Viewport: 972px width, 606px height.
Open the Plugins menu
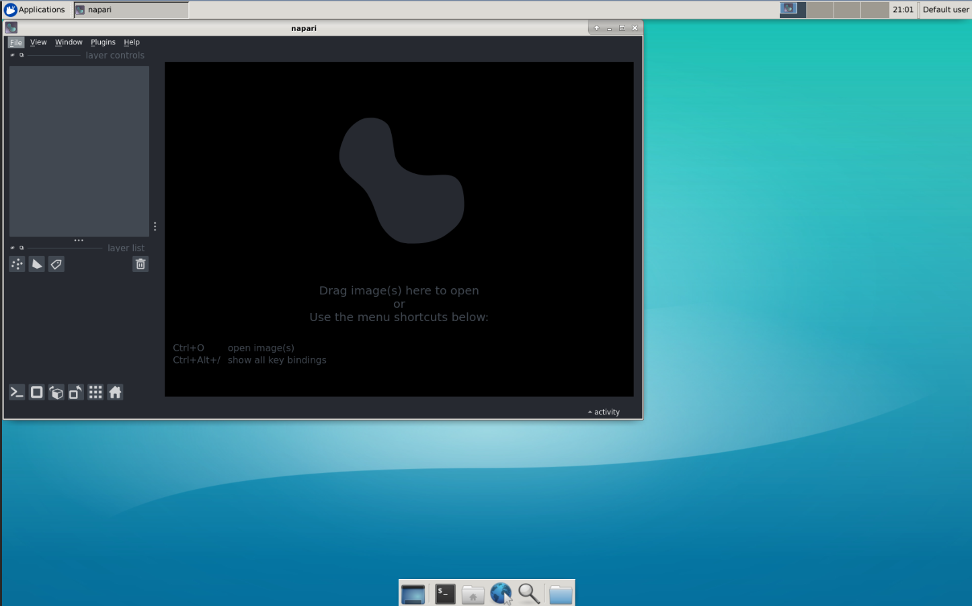click(103, 42)
